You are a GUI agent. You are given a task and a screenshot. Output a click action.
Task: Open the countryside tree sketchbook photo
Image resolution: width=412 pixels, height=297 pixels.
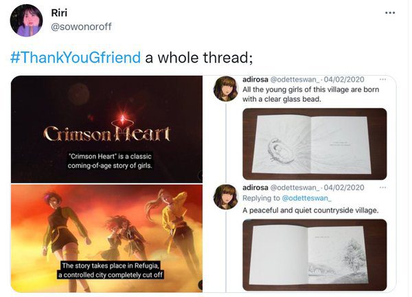[314, 255]
